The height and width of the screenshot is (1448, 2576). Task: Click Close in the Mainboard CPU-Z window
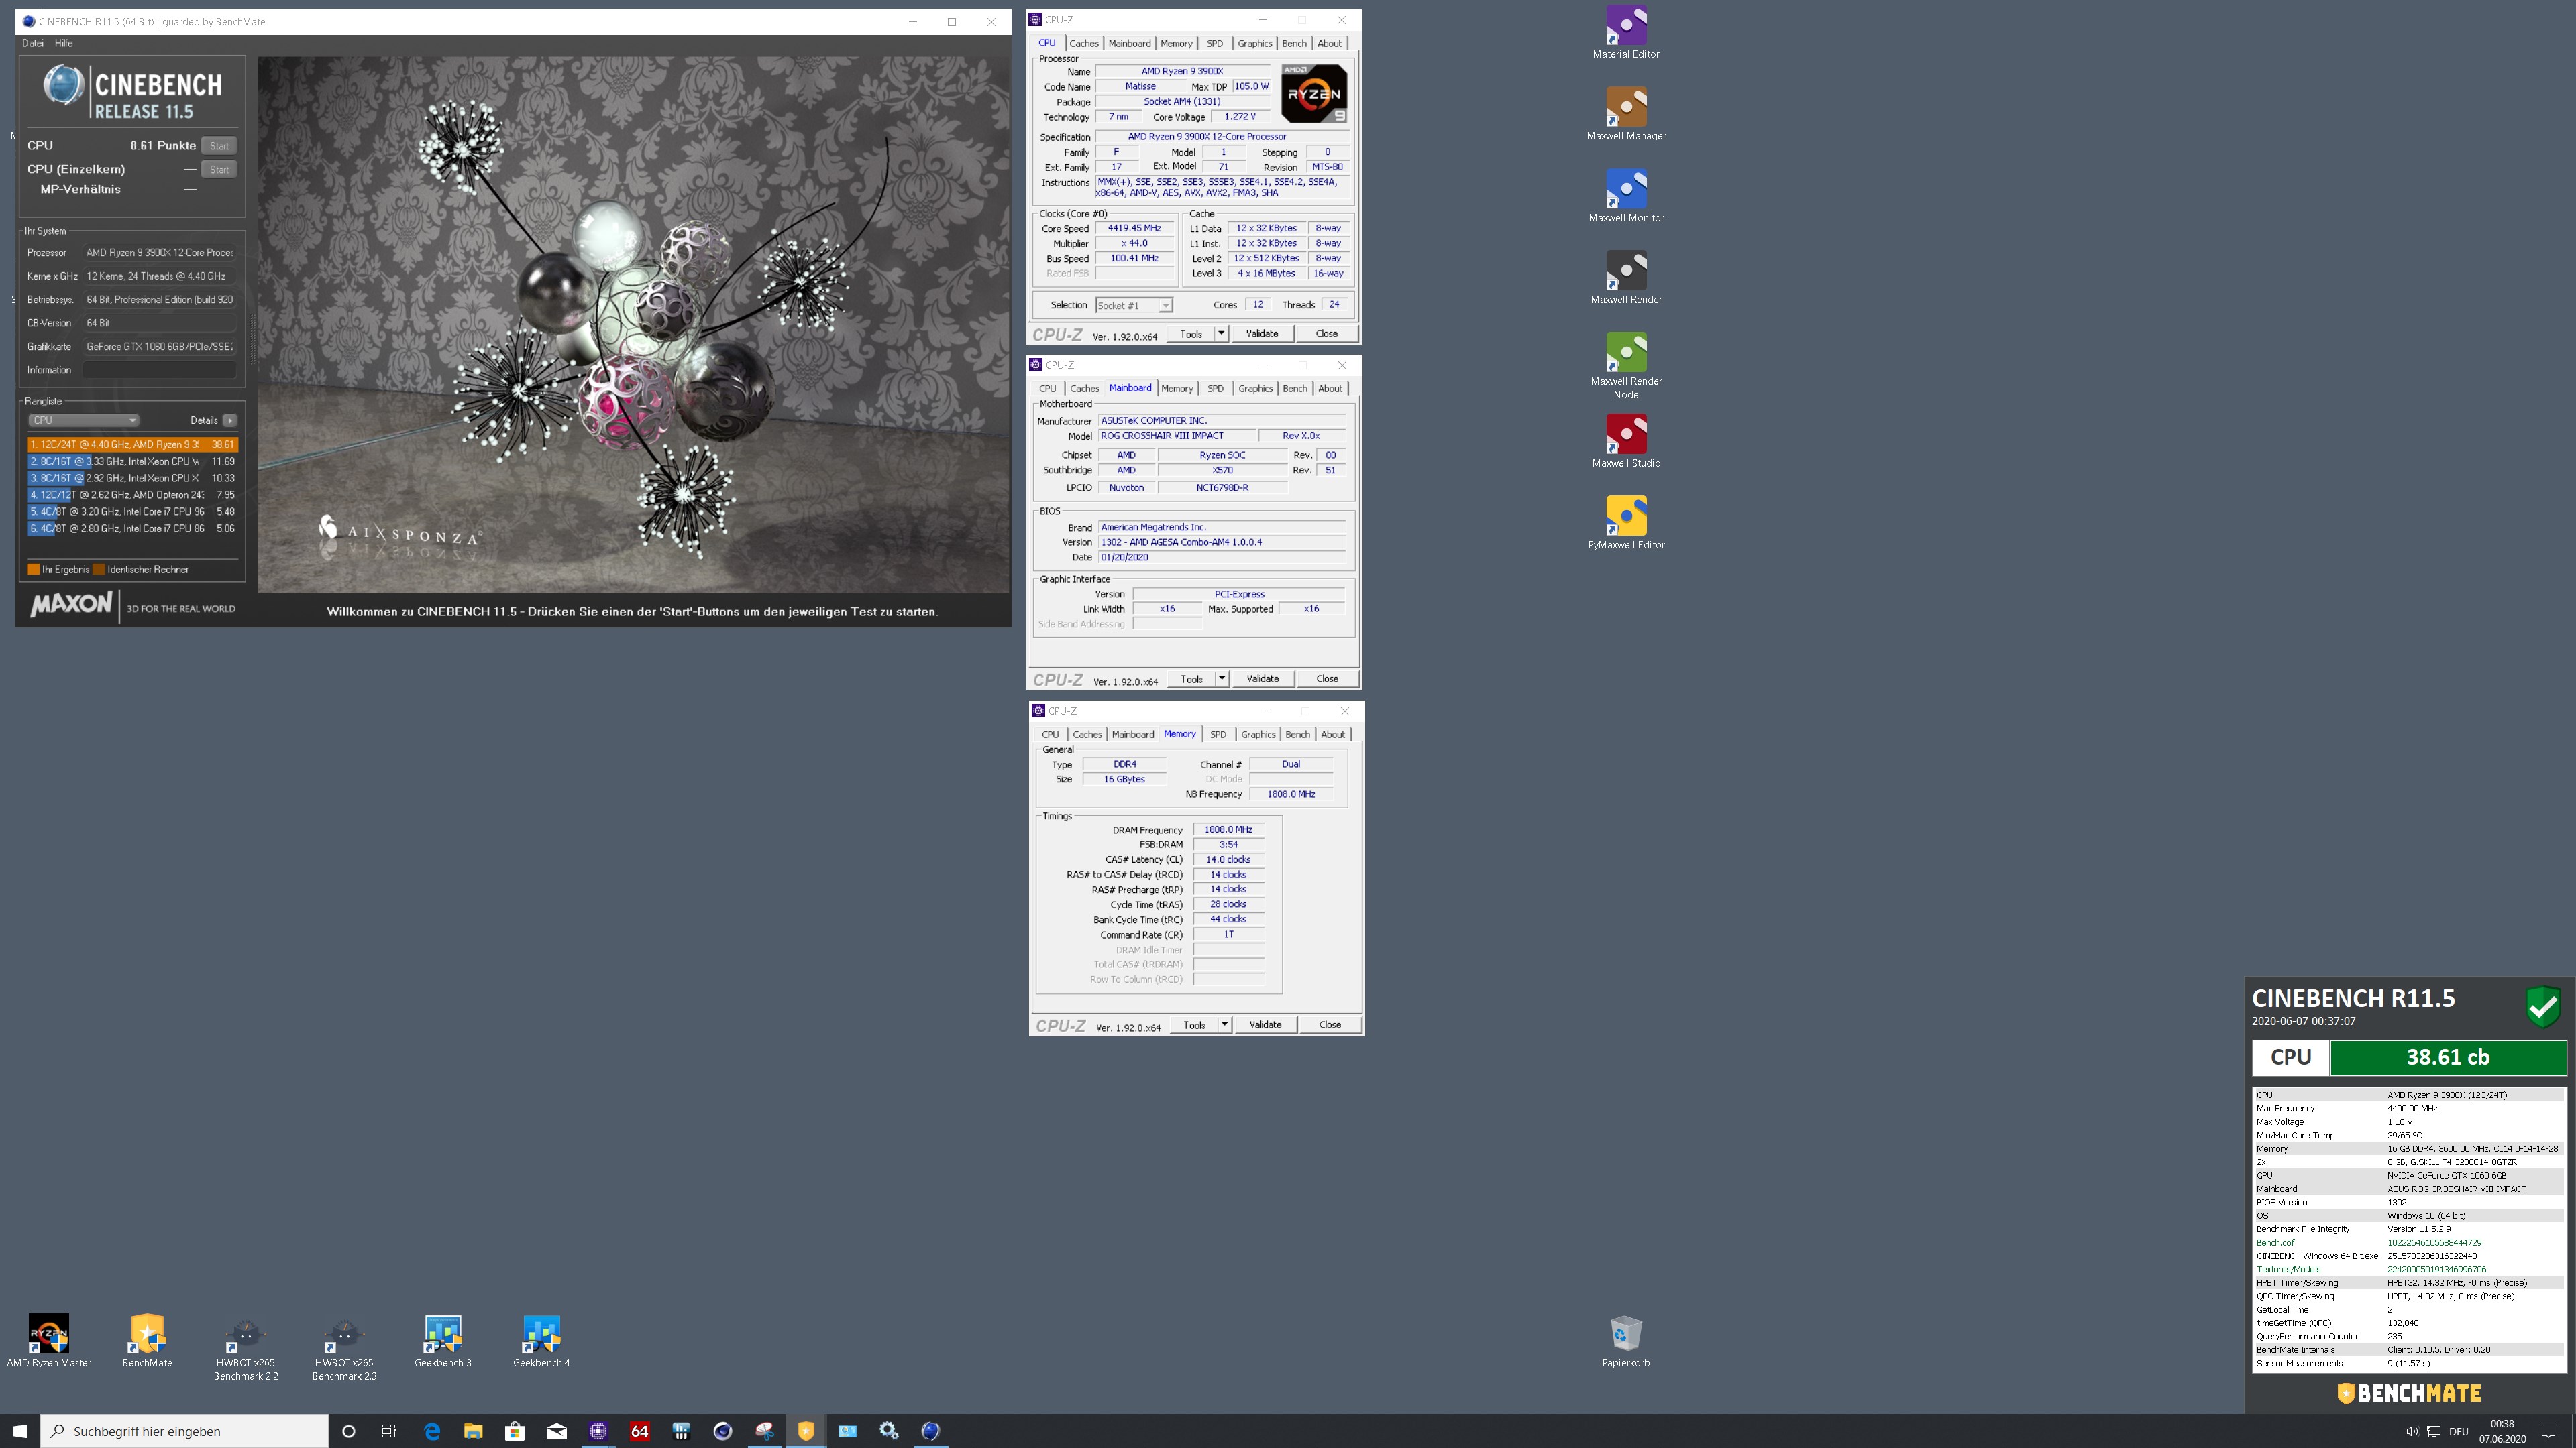click(1327, 678)
